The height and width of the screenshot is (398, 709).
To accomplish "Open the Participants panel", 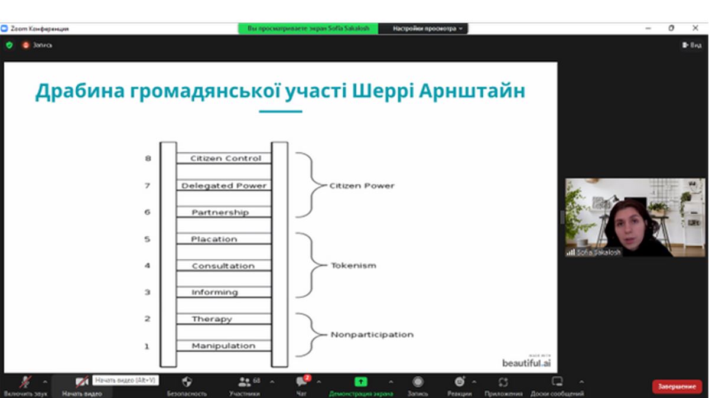I will 244,383.
